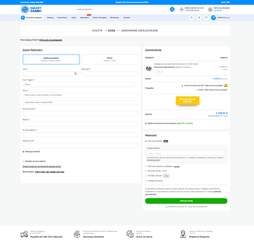Click the BLIK logo badge
The image size is (254, 242).
[166, 141]
